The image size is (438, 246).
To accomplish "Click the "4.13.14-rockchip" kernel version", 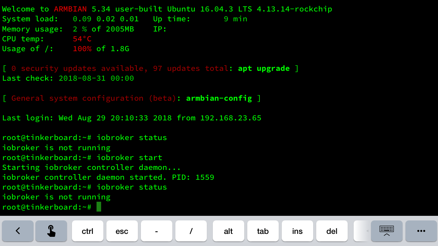I will pyautogui.click(x=295, y=9).
